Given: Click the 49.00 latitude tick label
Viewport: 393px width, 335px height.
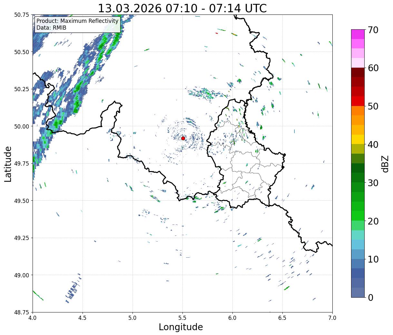Looking at the screenshot, I should 22,275.
